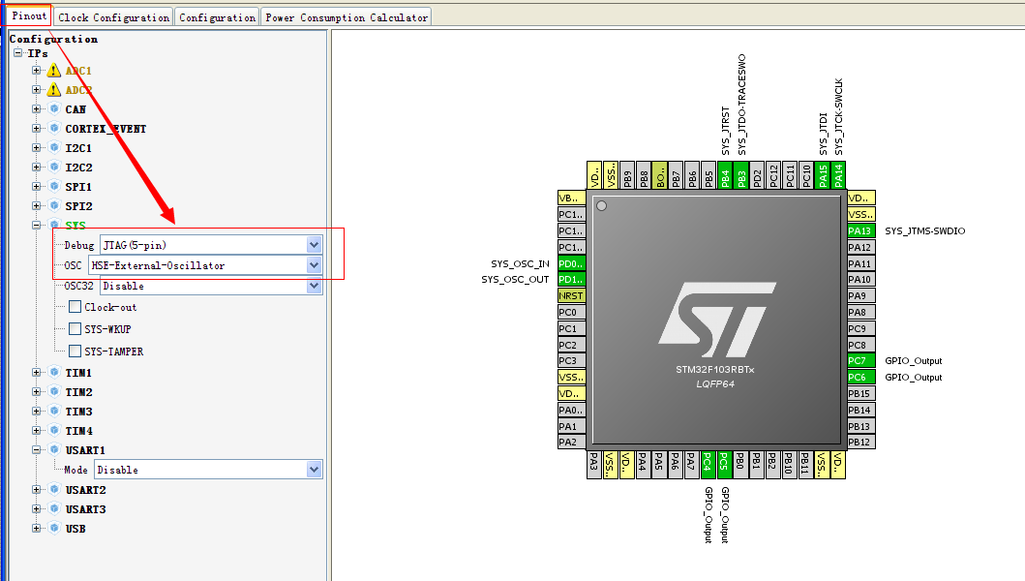This screenshot has height=581, width=1025.
Task: Select pin PB15 on the chip
Action: click(860, 394)
